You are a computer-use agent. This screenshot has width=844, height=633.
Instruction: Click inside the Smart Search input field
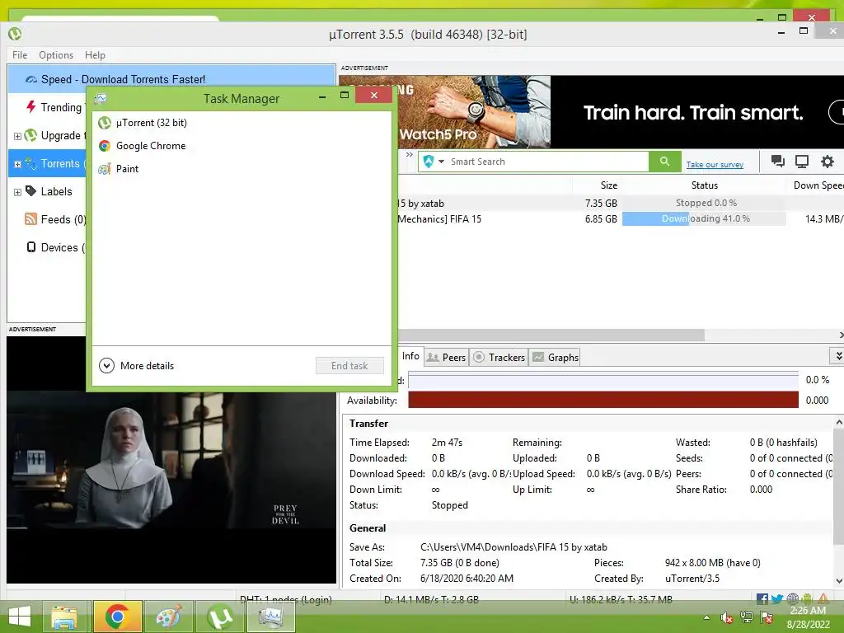point(548,162)
